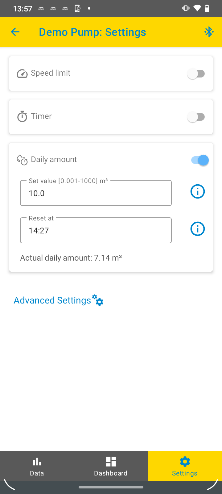
Task: Tap the Wi-Fi icon in status bar
Action: [197, 8]
